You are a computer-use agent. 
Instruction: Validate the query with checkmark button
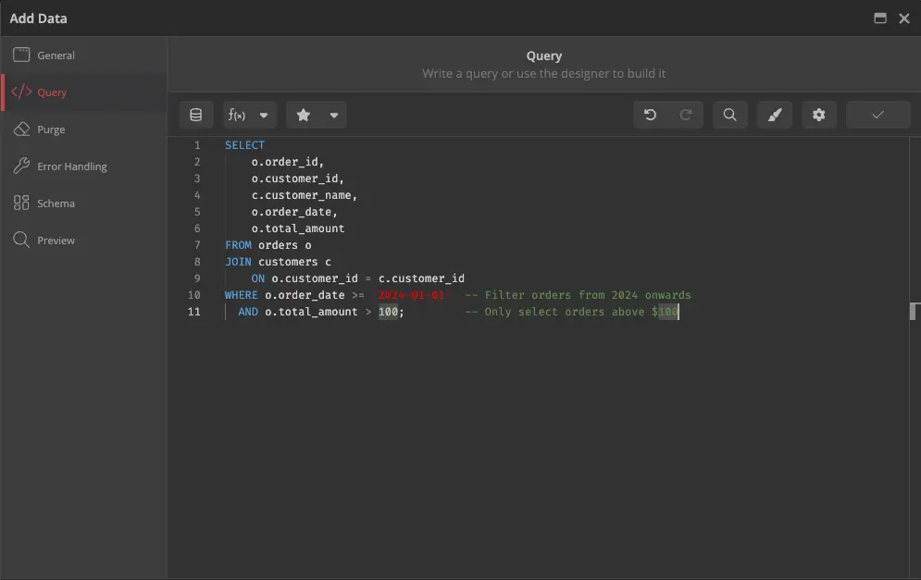[x=878, y=115]
